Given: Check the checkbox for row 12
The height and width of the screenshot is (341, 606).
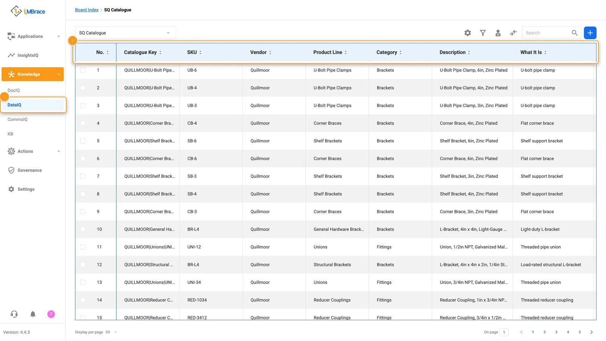Looking at the screenshot, I should [83, 264].
